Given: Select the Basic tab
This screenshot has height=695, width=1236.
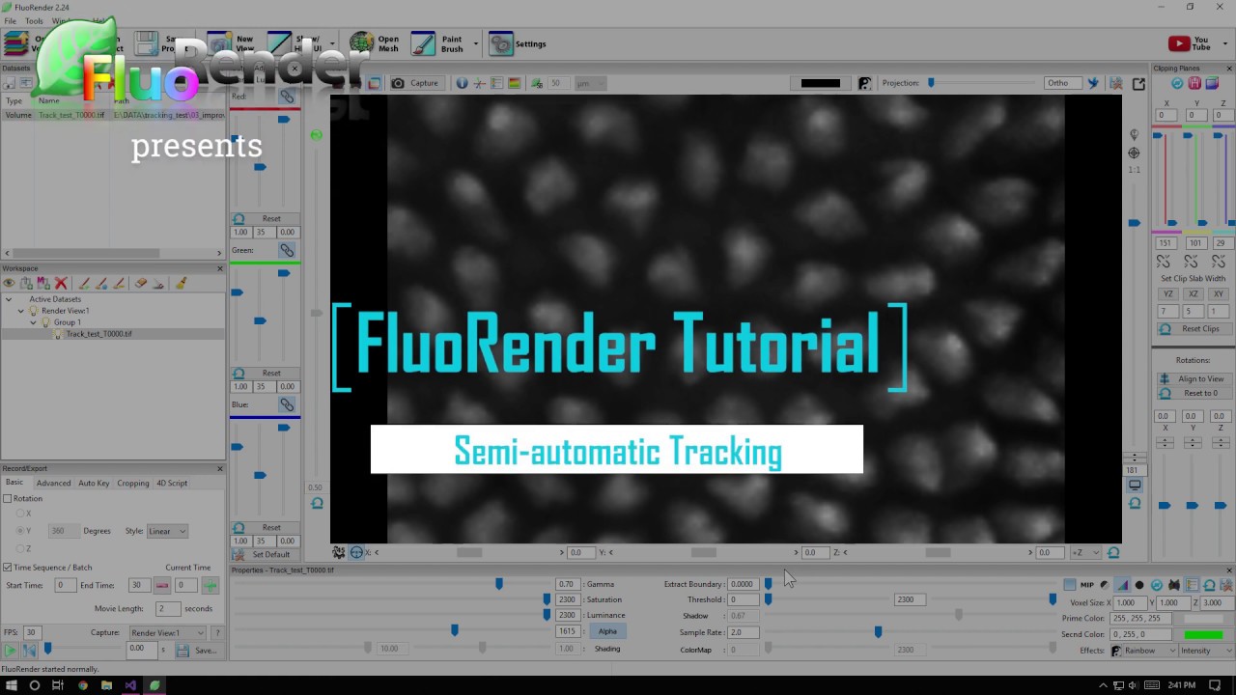Looking at the screenshot, I should [x=14, y=483].
